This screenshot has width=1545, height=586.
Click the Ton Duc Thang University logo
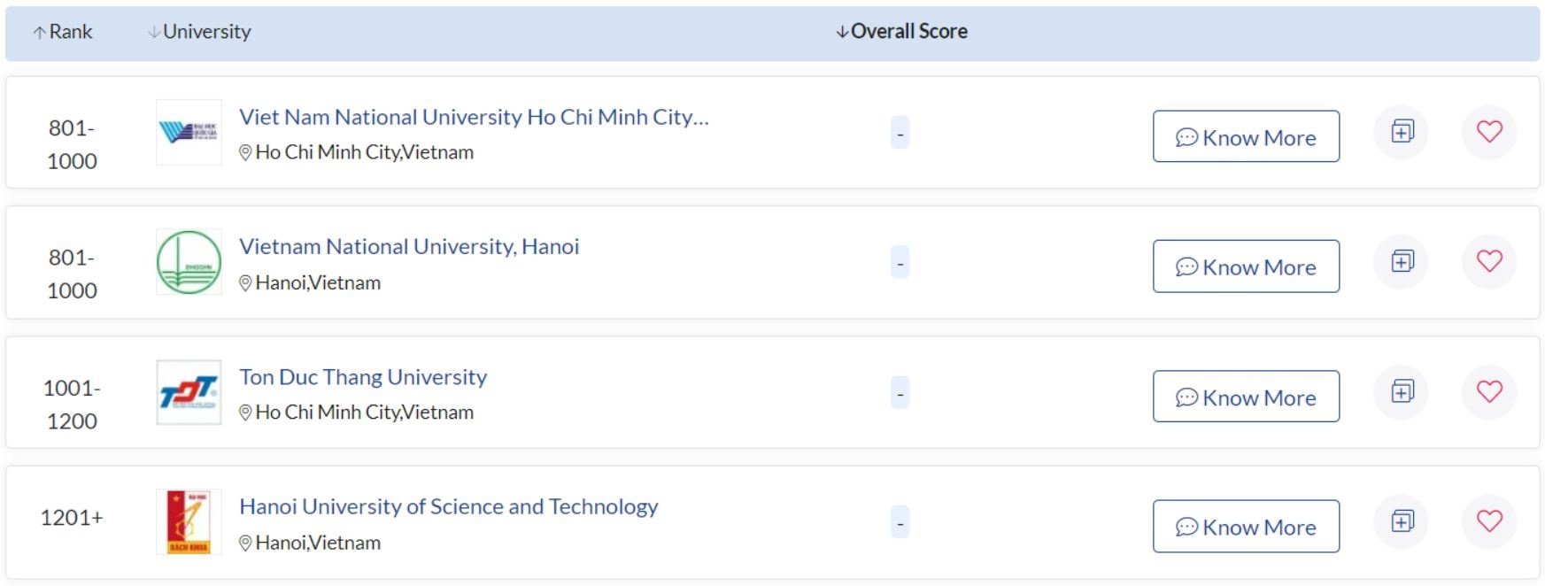point(189,392)
